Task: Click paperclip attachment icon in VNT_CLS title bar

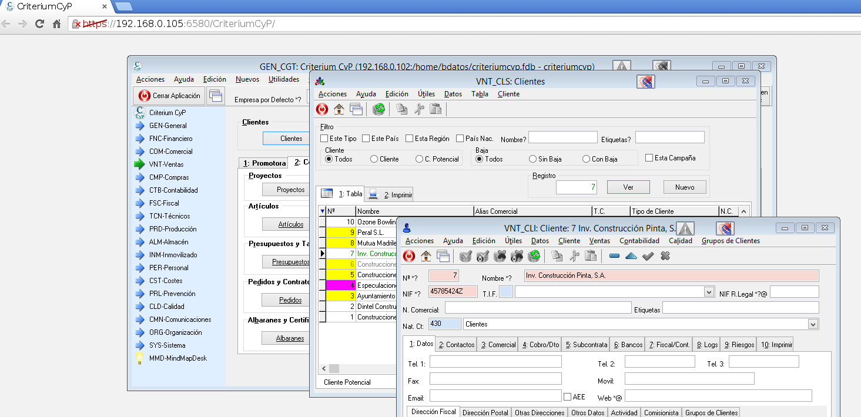Action: click(x=646, y=82)
